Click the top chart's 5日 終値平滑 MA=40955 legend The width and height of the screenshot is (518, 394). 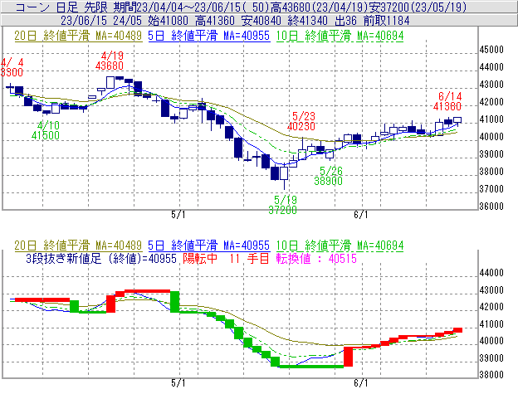[209, 36]
